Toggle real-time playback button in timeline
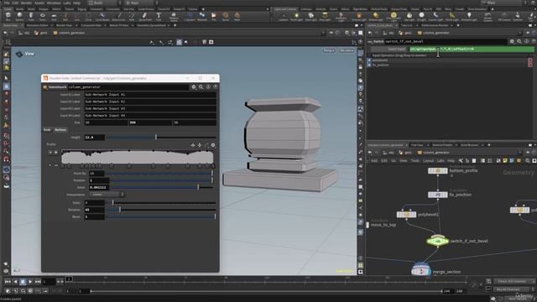537x302 pixels. tap(8, 291)
